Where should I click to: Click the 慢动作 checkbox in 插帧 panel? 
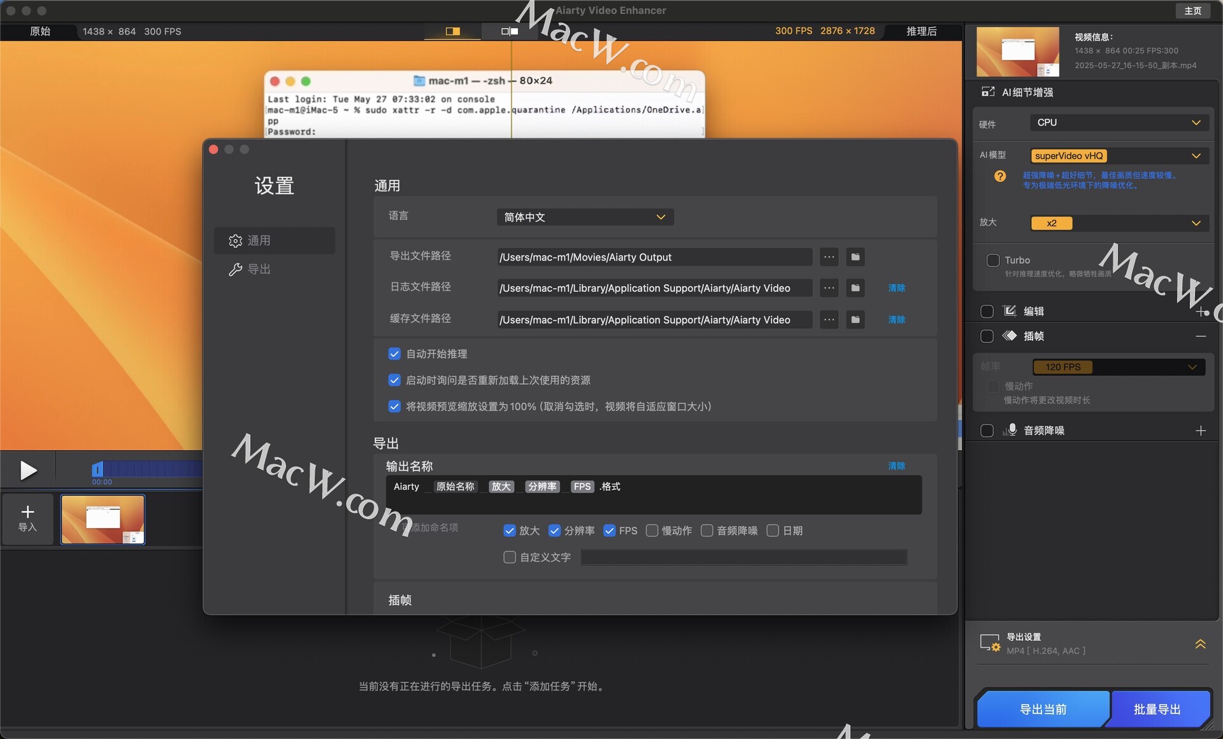pyautogui.click(x=992, y=387)
